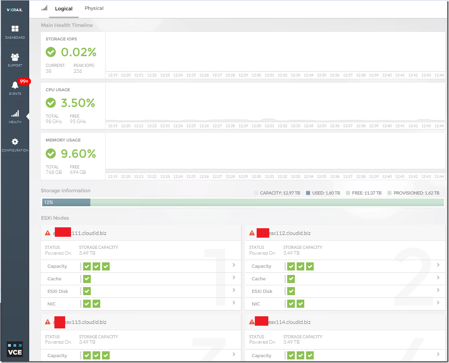Image resolution: width=449 pixels, height=363 pixels.
Task: Open the Dashboard sidebar section
Action: point(15,32)
